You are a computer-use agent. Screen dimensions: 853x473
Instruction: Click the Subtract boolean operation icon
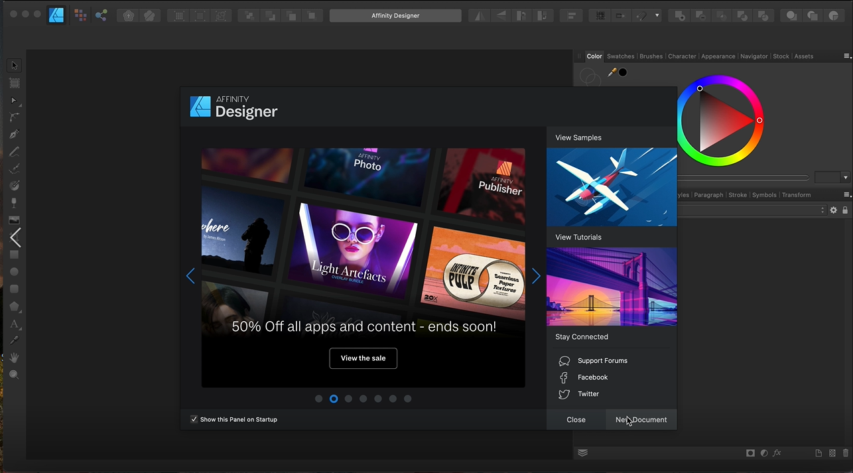700,15
